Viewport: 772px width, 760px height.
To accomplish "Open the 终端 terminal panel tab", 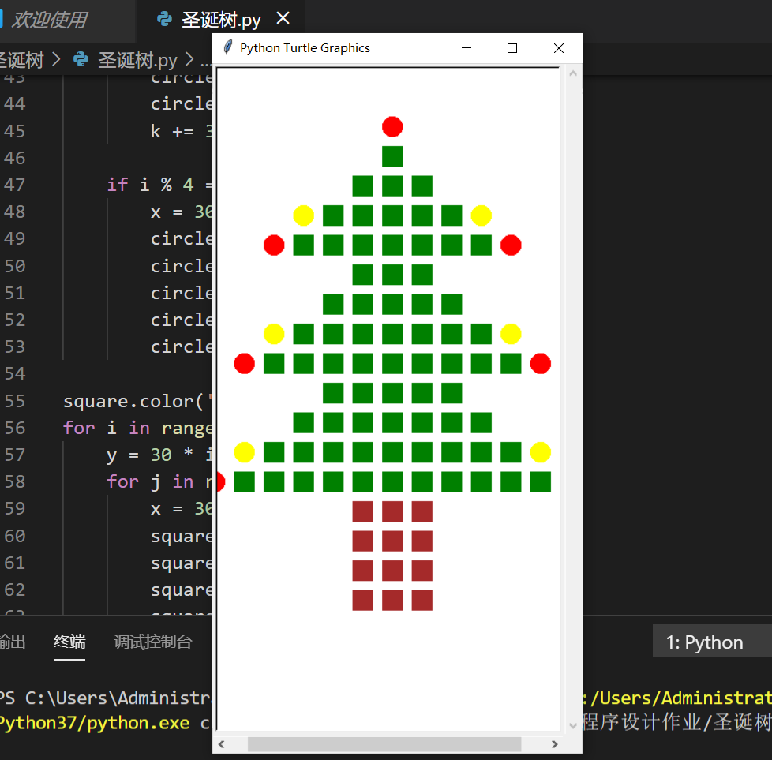I will [69, 642].
